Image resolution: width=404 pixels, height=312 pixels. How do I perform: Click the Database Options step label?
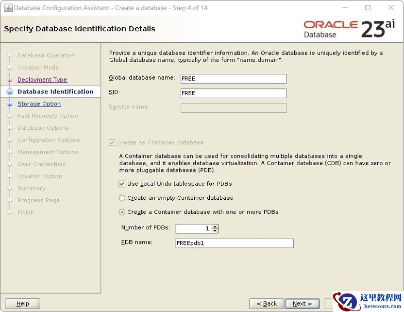pos(43,128)
